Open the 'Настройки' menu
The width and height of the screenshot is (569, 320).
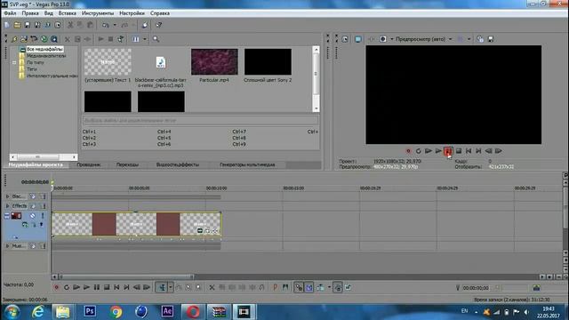tap(132, 13)
